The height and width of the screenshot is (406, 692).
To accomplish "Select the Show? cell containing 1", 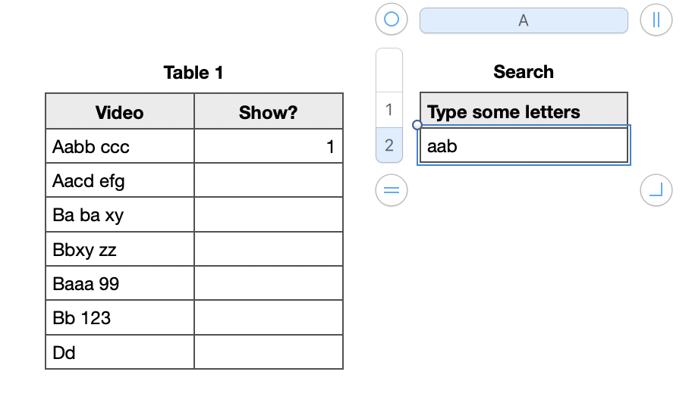I will 269,147.
